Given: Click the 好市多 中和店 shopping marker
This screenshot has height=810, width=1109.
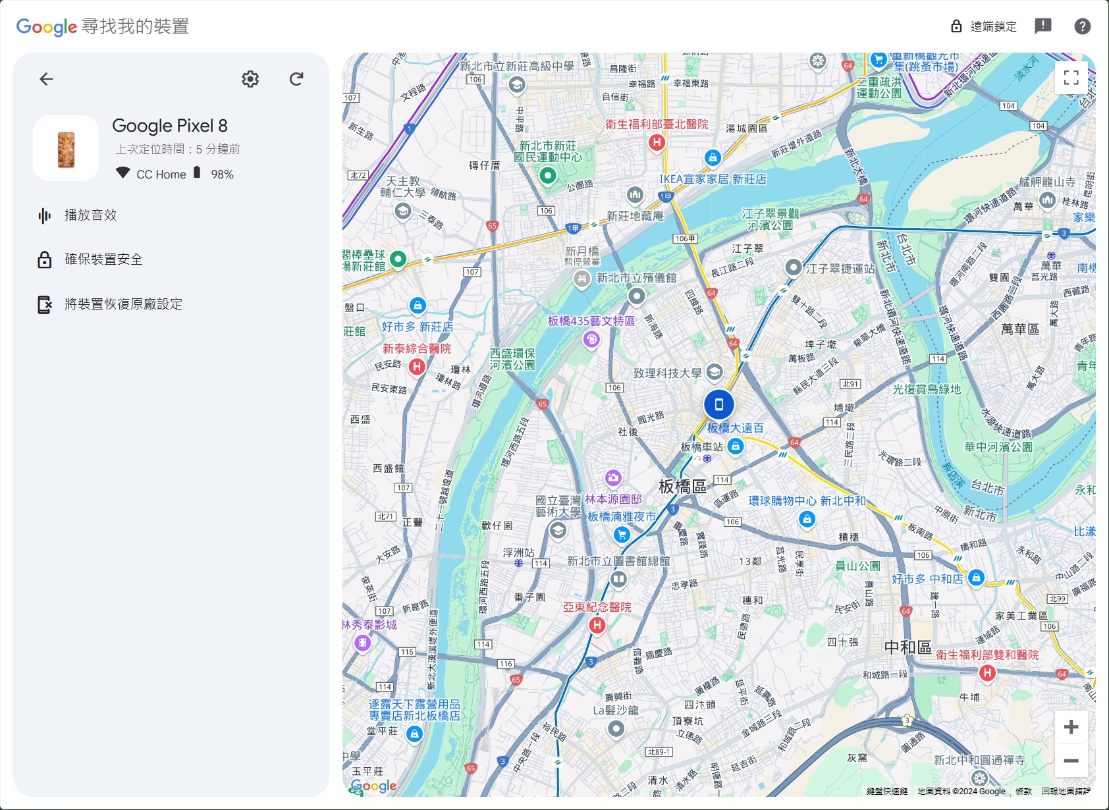Looking at the screenshot, I should 977,578.
